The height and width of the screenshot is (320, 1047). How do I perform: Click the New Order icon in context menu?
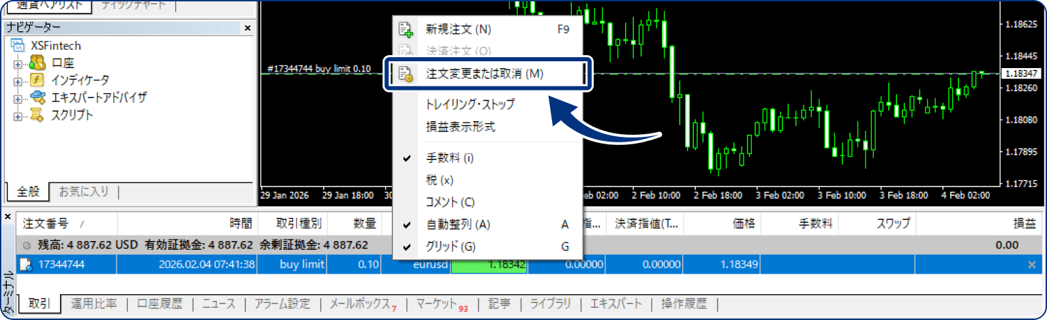406,29
